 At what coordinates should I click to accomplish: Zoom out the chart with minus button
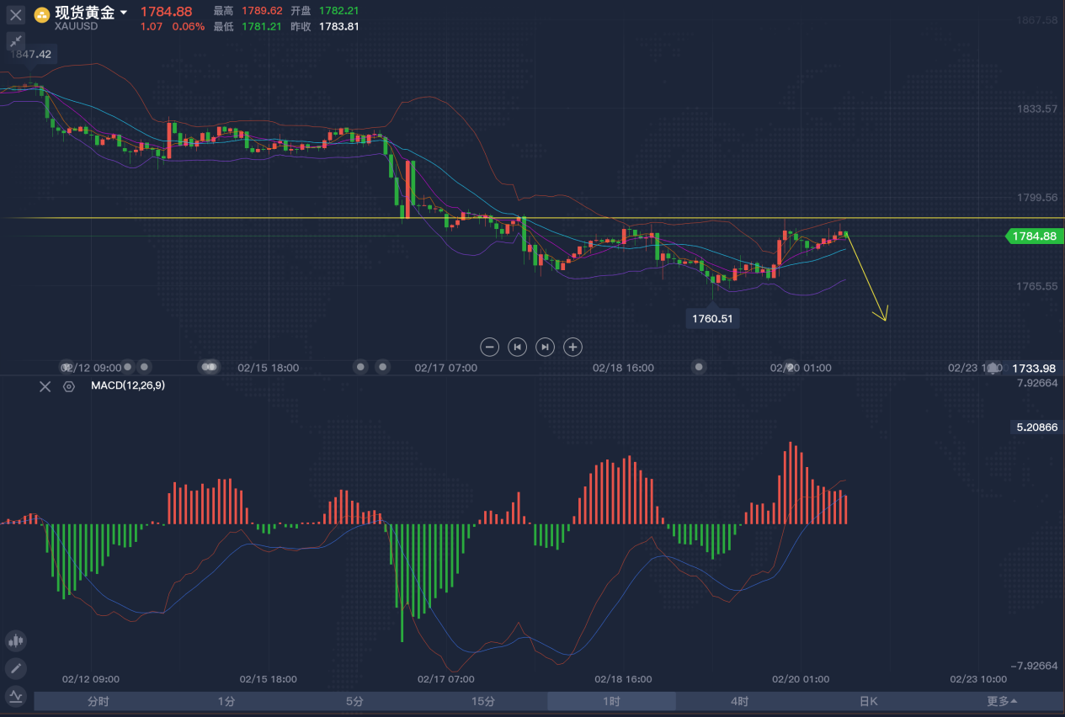tap(490, 347)
